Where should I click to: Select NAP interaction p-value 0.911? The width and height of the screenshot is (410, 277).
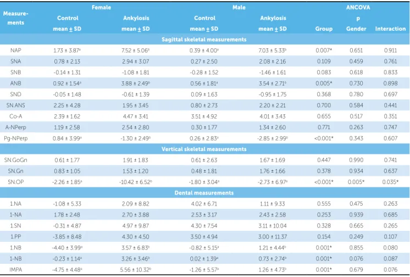[390, 50]
